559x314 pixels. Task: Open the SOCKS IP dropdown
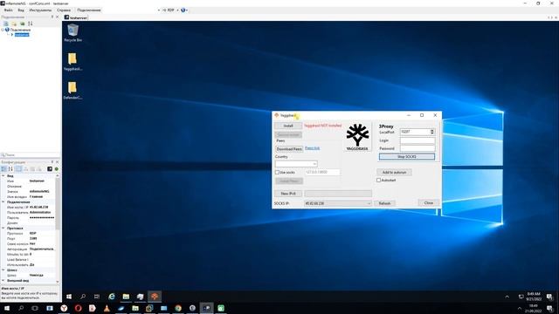point(338,203)
